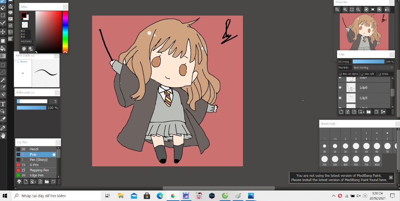
Task: Open the speech bubble comment icon
Action: (11, 12)
